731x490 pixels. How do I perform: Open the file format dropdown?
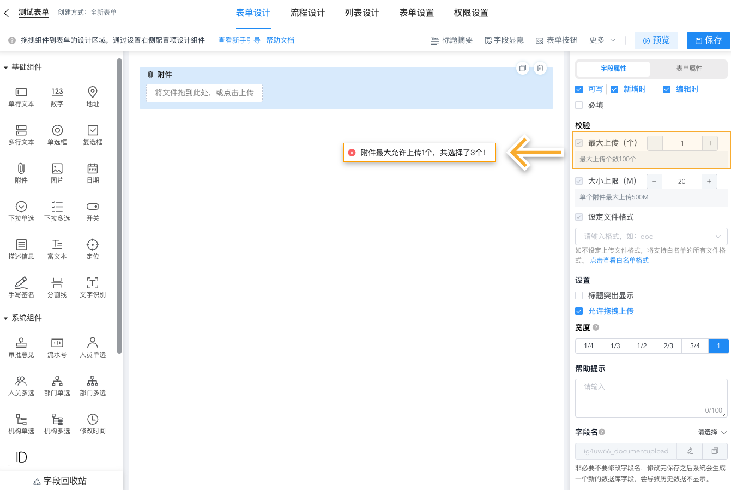[x=651, y=236]
